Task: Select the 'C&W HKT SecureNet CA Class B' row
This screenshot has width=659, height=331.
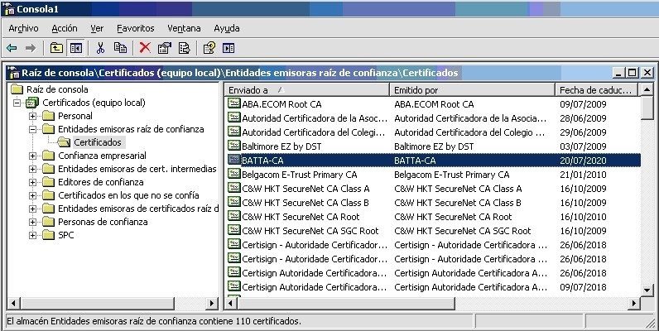Action: click(433, 203)
